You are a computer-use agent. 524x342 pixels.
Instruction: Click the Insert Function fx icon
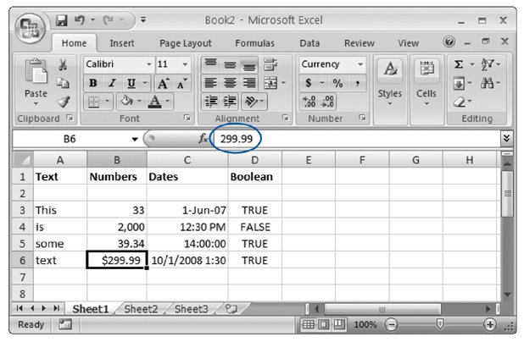coord(203,138)
